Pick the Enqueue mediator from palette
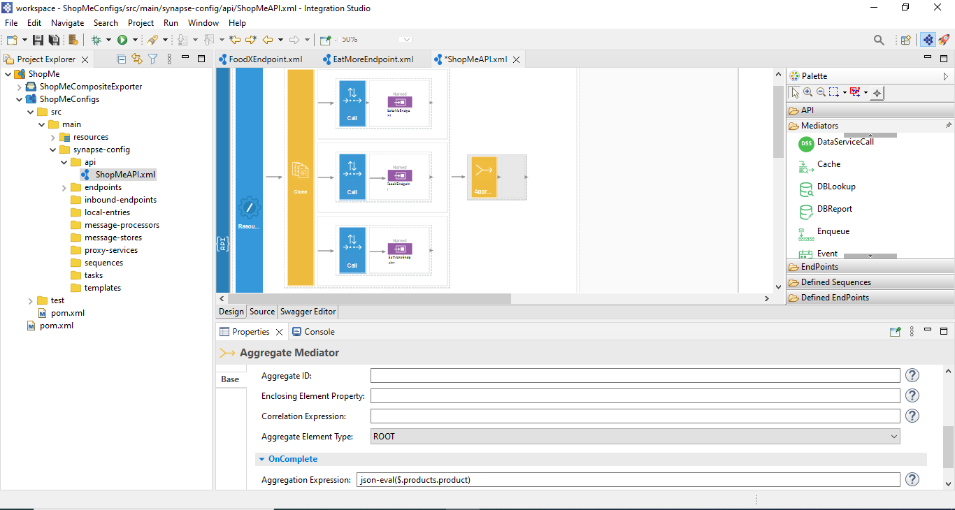This screenshot has height=510, width=955. [x=824, y=232]
